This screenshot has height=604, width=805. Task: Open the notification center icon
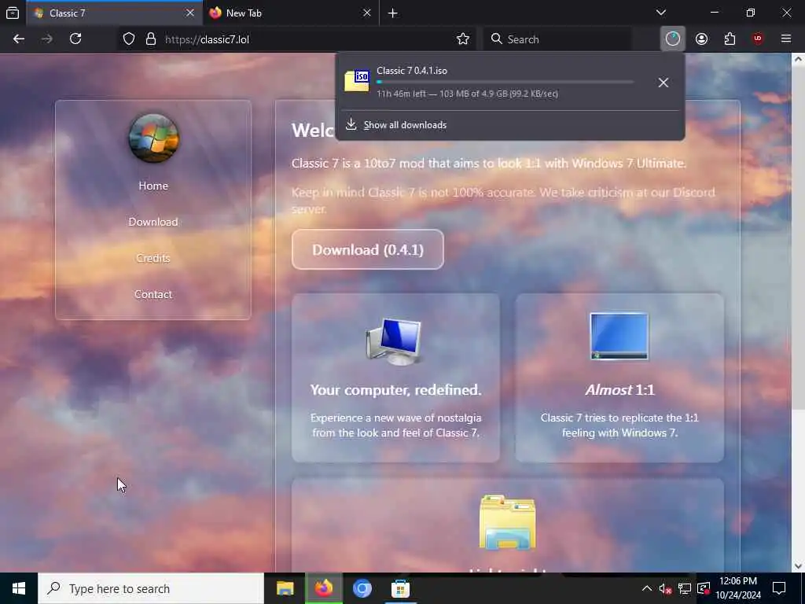click(x=779, y=588)
